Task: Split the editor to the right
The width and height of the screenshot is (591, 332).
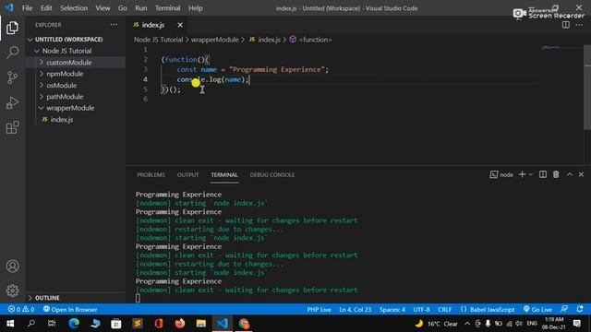Action: 566,25
